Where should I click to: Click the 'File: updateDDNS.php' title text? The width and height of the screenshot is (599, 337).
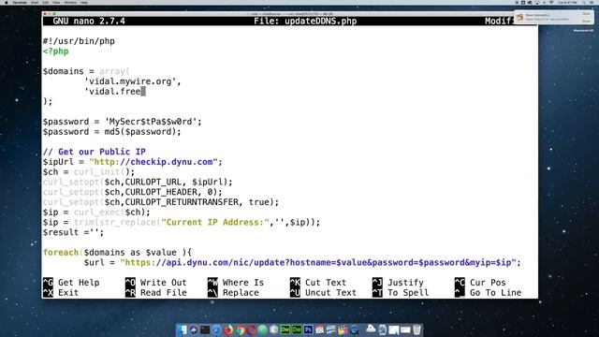coord(305,21)
